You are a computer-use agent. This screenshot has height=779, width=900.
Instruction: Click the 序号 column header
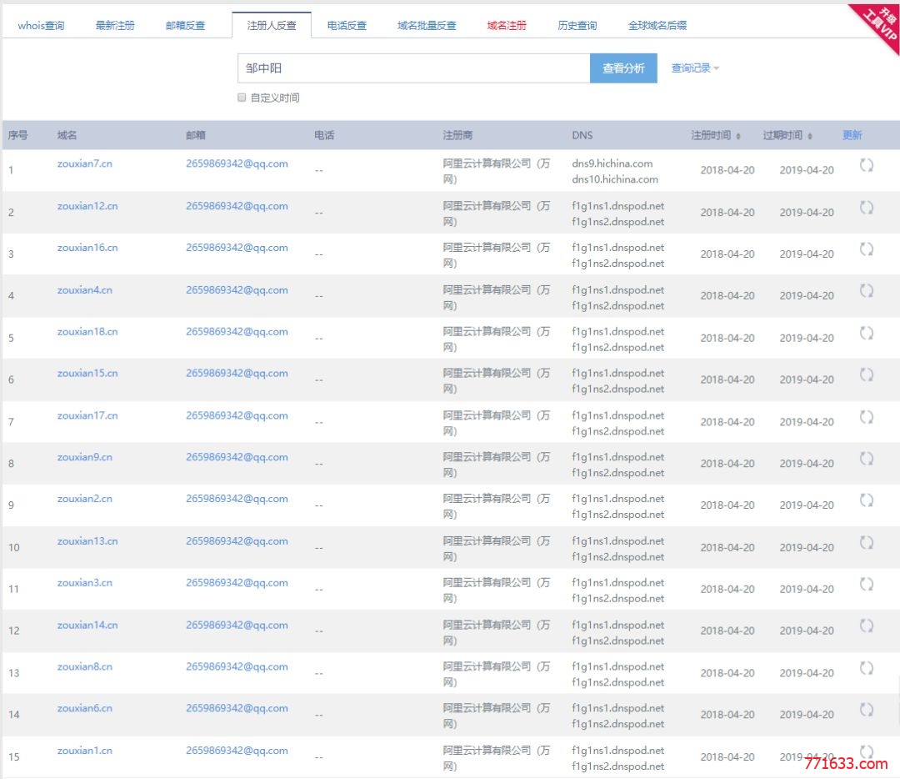[17, 135]
